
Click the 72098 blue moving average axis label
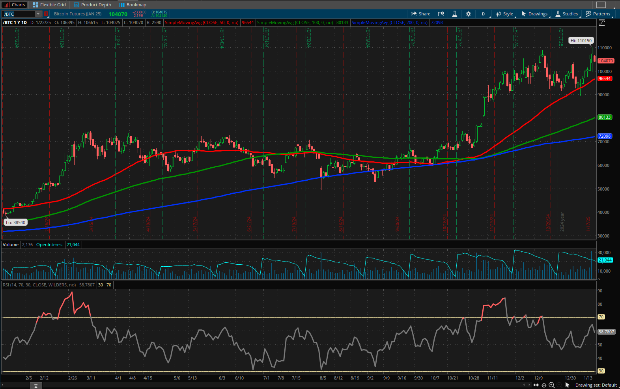(605, 136)
